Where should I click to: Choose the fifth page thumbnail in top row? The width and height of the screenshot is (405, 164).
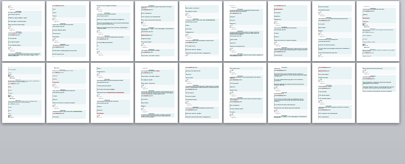pos(201,31)
